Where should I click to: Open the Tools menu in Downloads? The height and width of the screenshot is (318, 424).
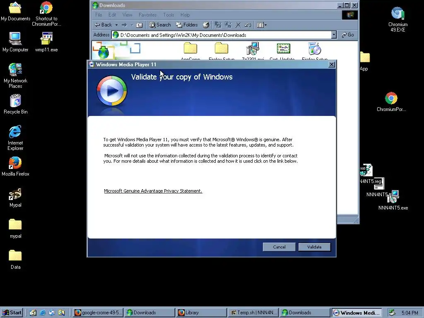[x=169, y=15]
